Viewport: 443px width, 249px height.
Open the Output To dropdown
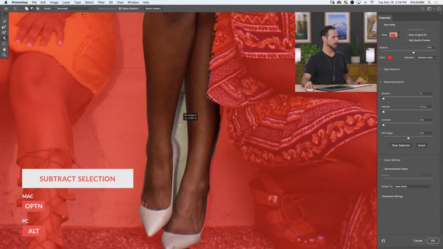tap(413, 186)
